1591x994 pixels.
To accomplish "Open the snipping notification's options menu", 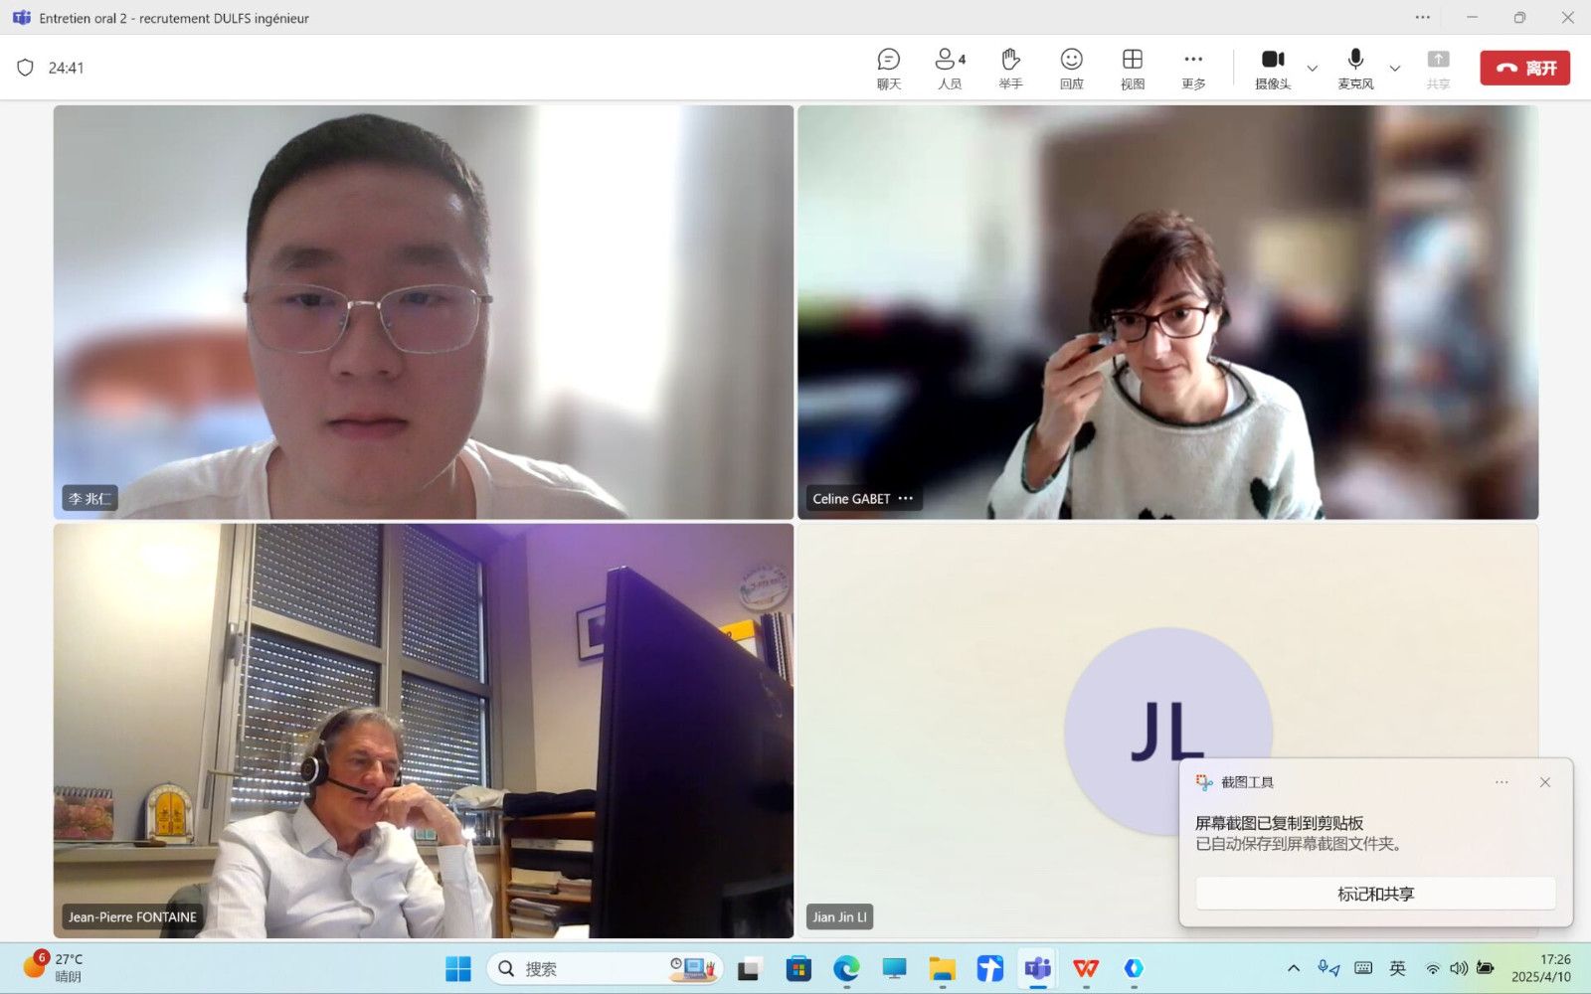I will pos(1502,782).
